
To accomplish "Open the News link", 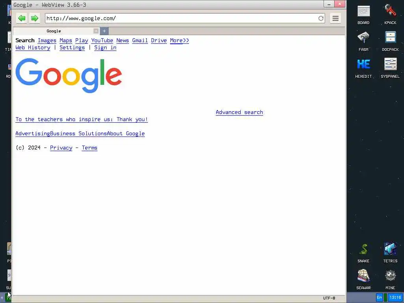I will [x=123, y=41].
